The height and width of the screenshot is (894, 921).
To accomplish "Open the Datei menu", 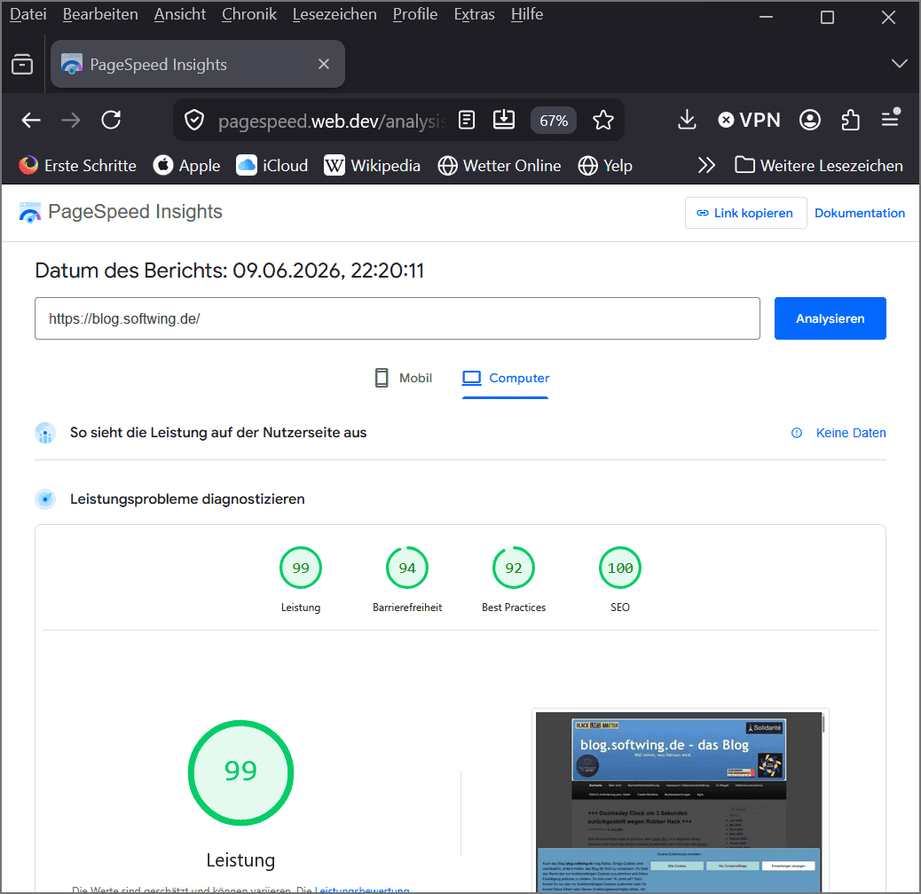I will click(x=28, y=14).
